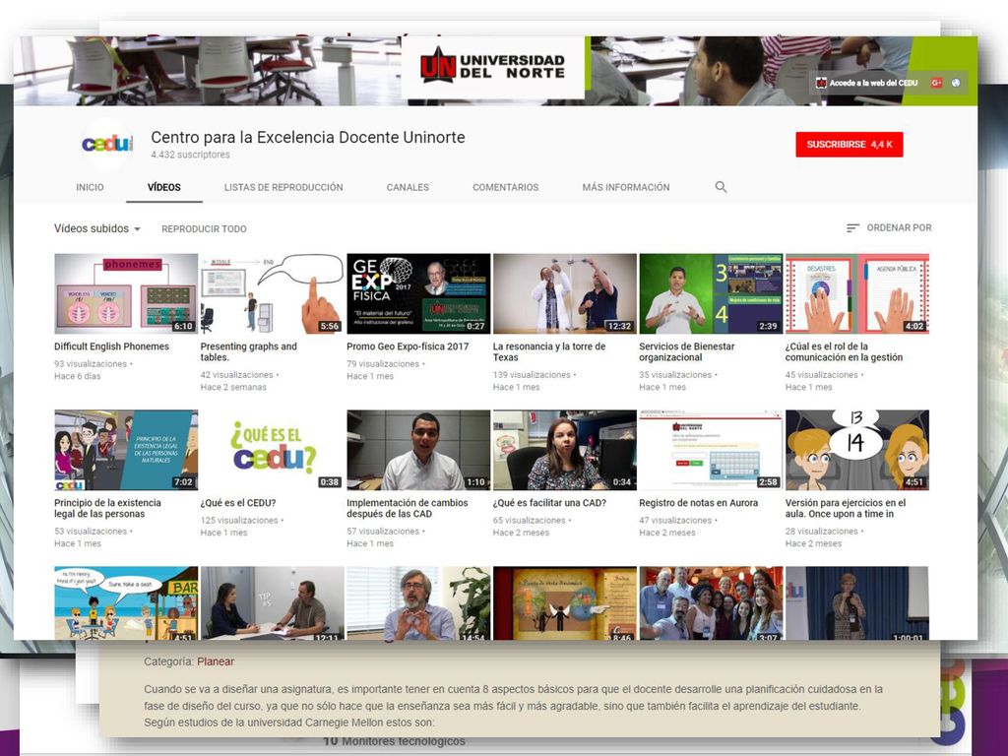1008x756 pixels.
Task: Play the cartoon 13 14 speech bubble thumbnail 4:51
Action: [x=857, y=450]
